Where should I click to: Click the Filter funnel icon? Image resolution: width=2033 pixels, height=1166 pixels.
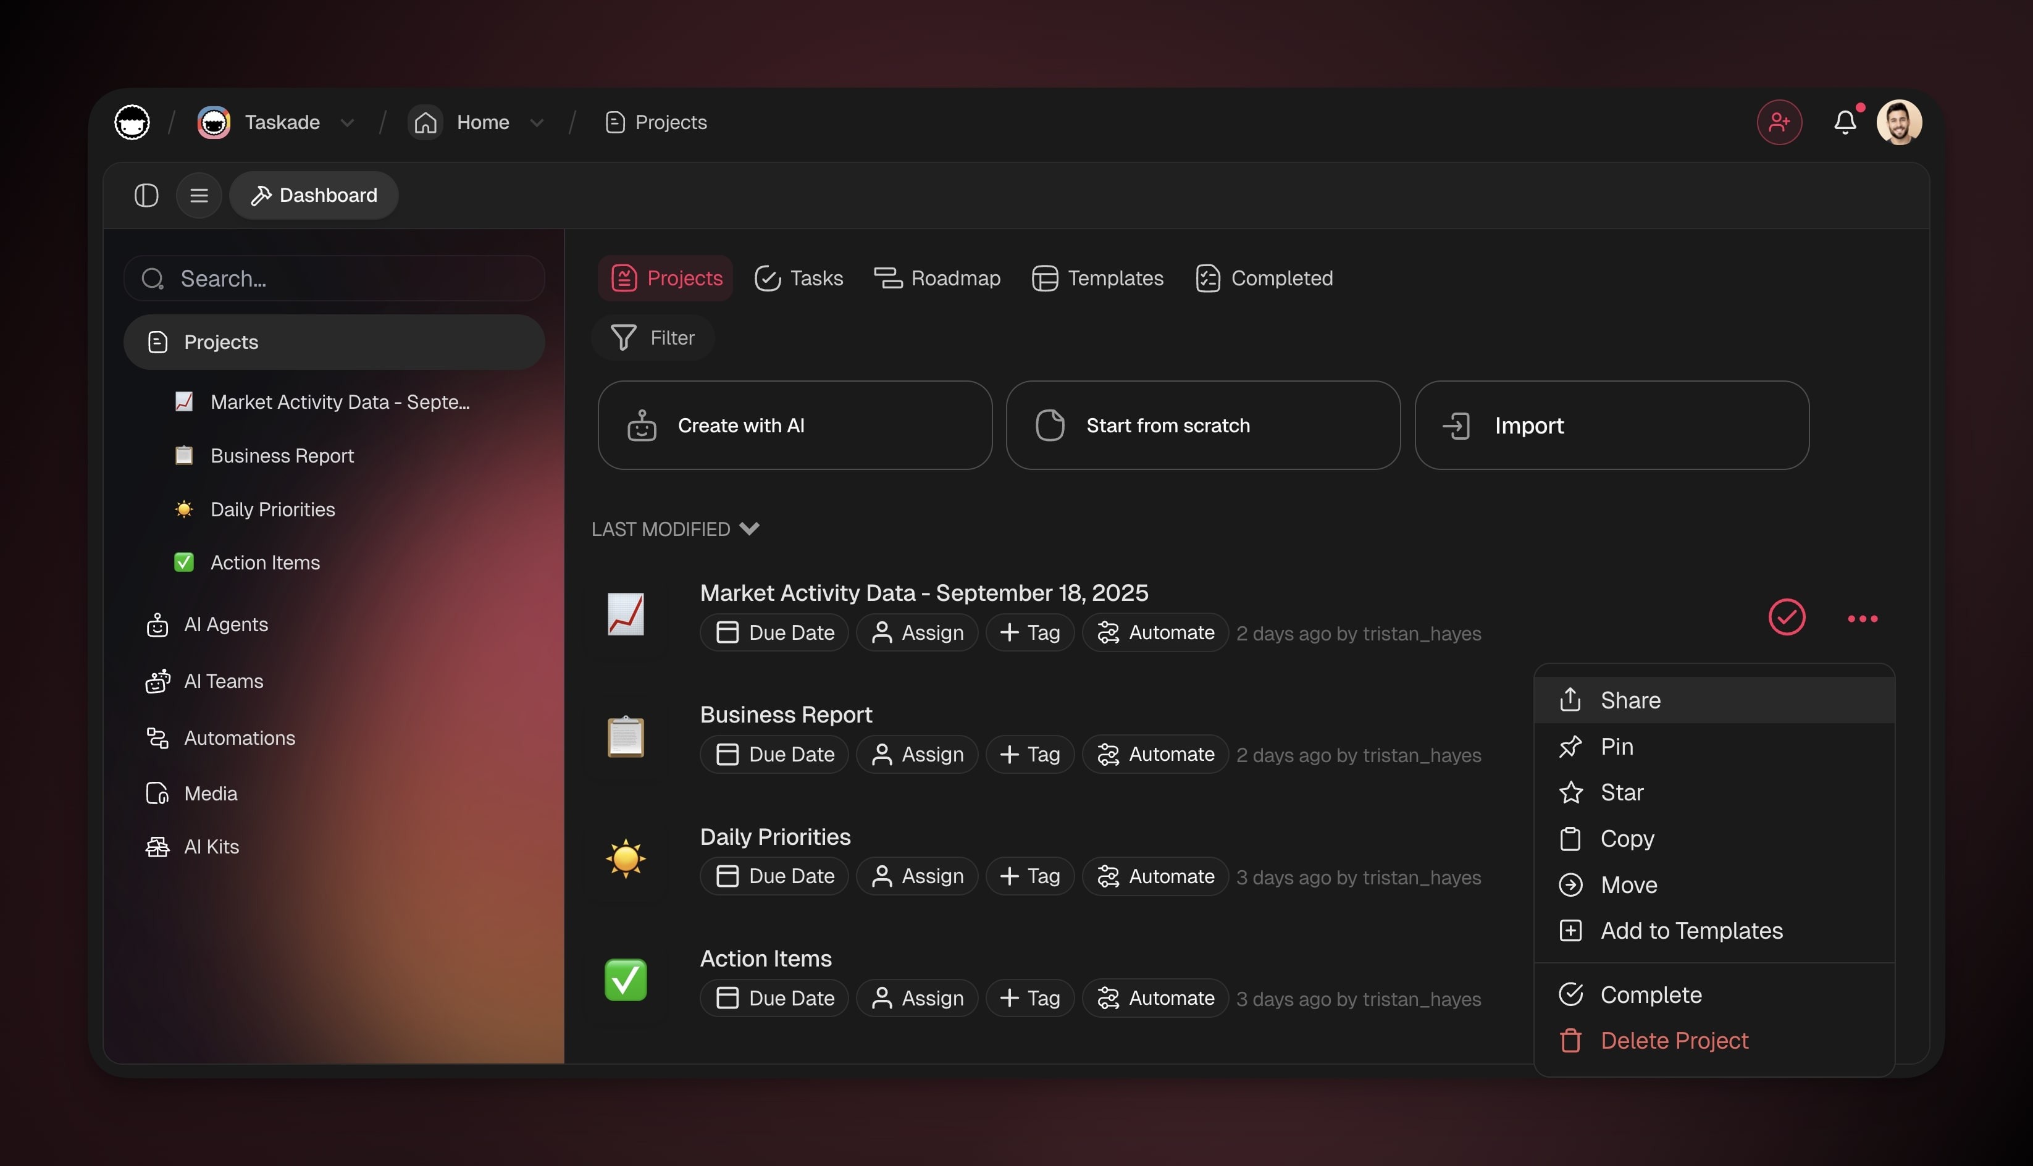(x=623, y=338)
